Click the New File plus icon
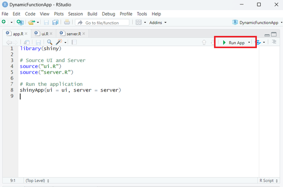This screenshot has height=187, width=283. (4, 22)
